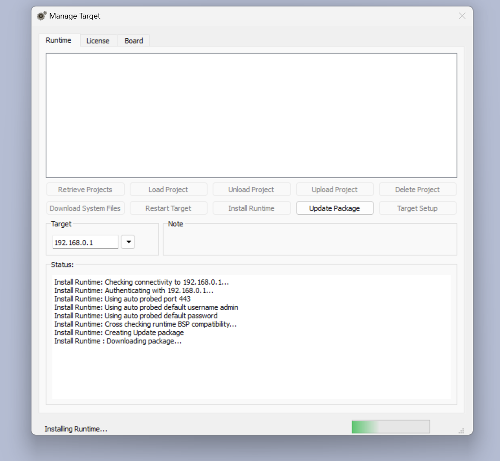This screenshot has width=500, height=461.
Task: Click the empty projects list area
Action: (251, 116)
